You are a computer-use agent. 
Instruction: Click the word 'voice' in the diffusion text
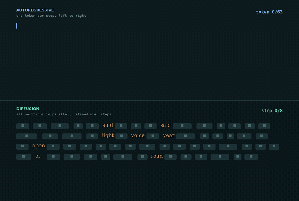[x=138, y=135]
